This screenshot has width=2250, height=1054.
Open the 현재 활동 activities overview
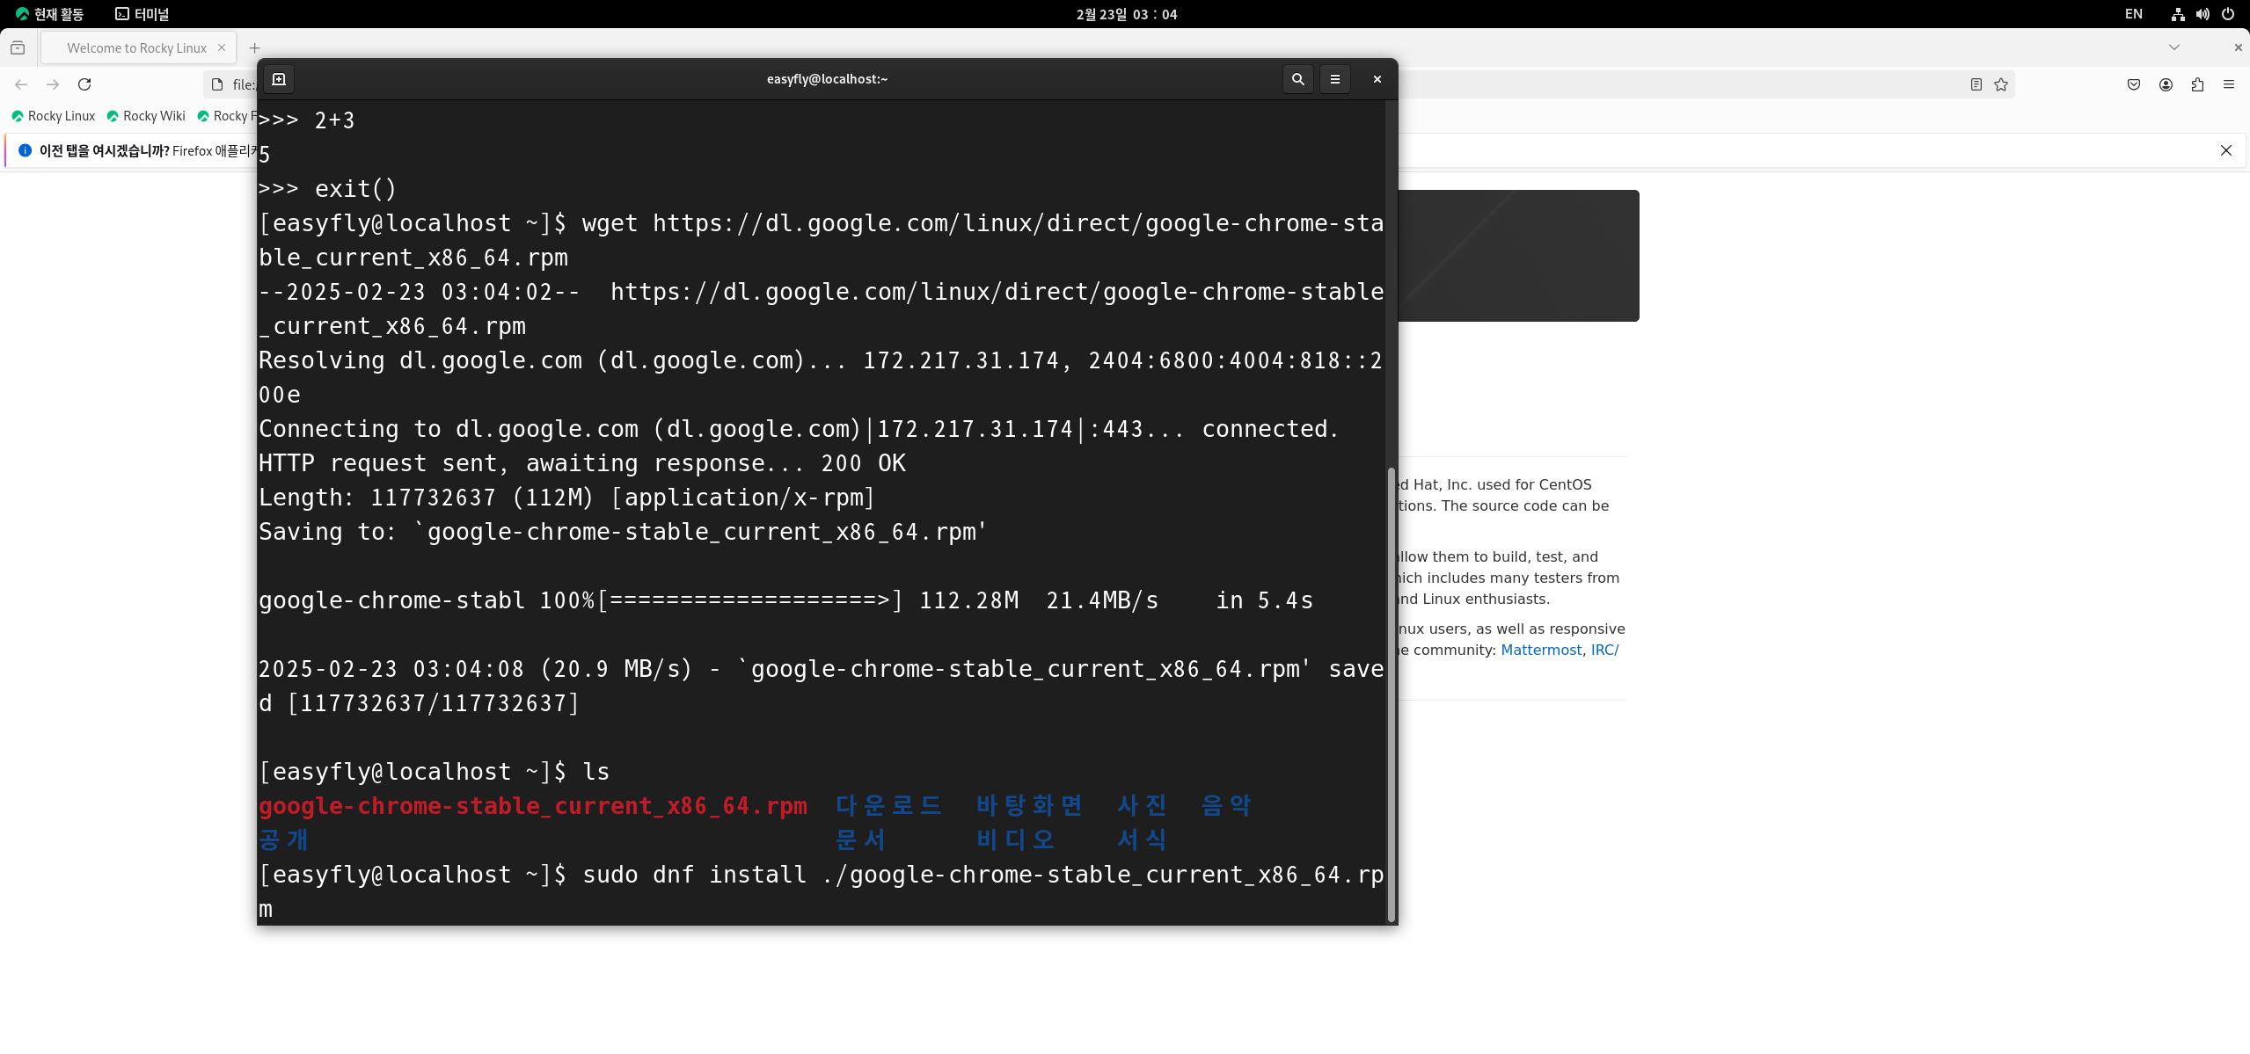[x=50, y=14]
